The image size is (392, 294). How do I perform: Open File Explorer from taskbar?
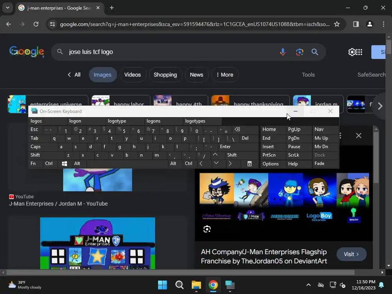pyautogui.click(x=196, y=285)
